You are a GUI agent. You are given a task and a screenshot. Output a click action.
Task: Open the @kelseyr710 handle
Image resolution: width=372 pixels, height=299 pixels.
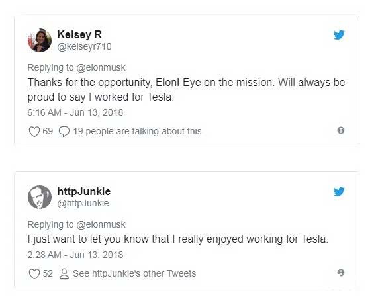pyautogui.click(x=85, y=46)
